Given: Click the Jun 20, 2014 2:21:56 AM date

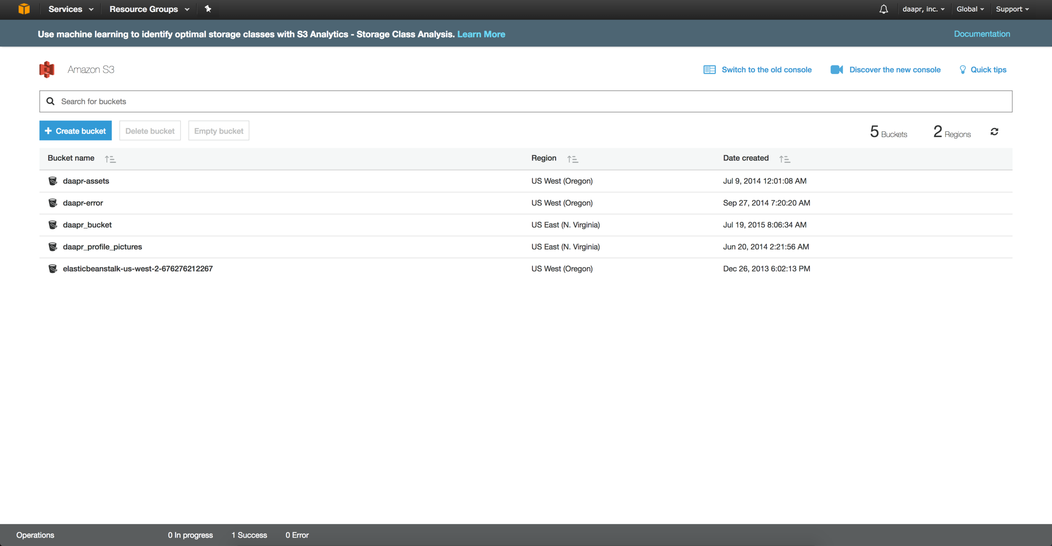Looking at the screenshot, I should [766, 247].
